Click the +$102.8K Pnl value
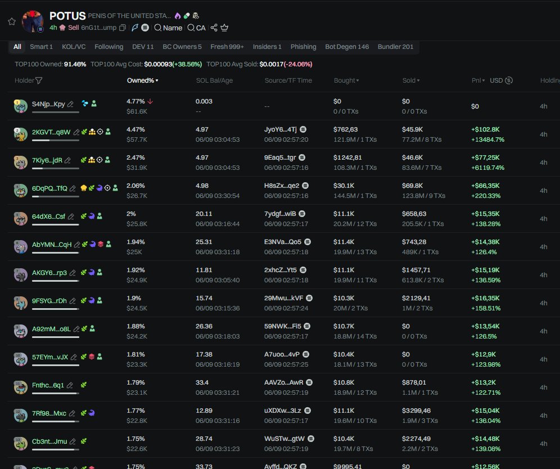 (x=485, y=130)
